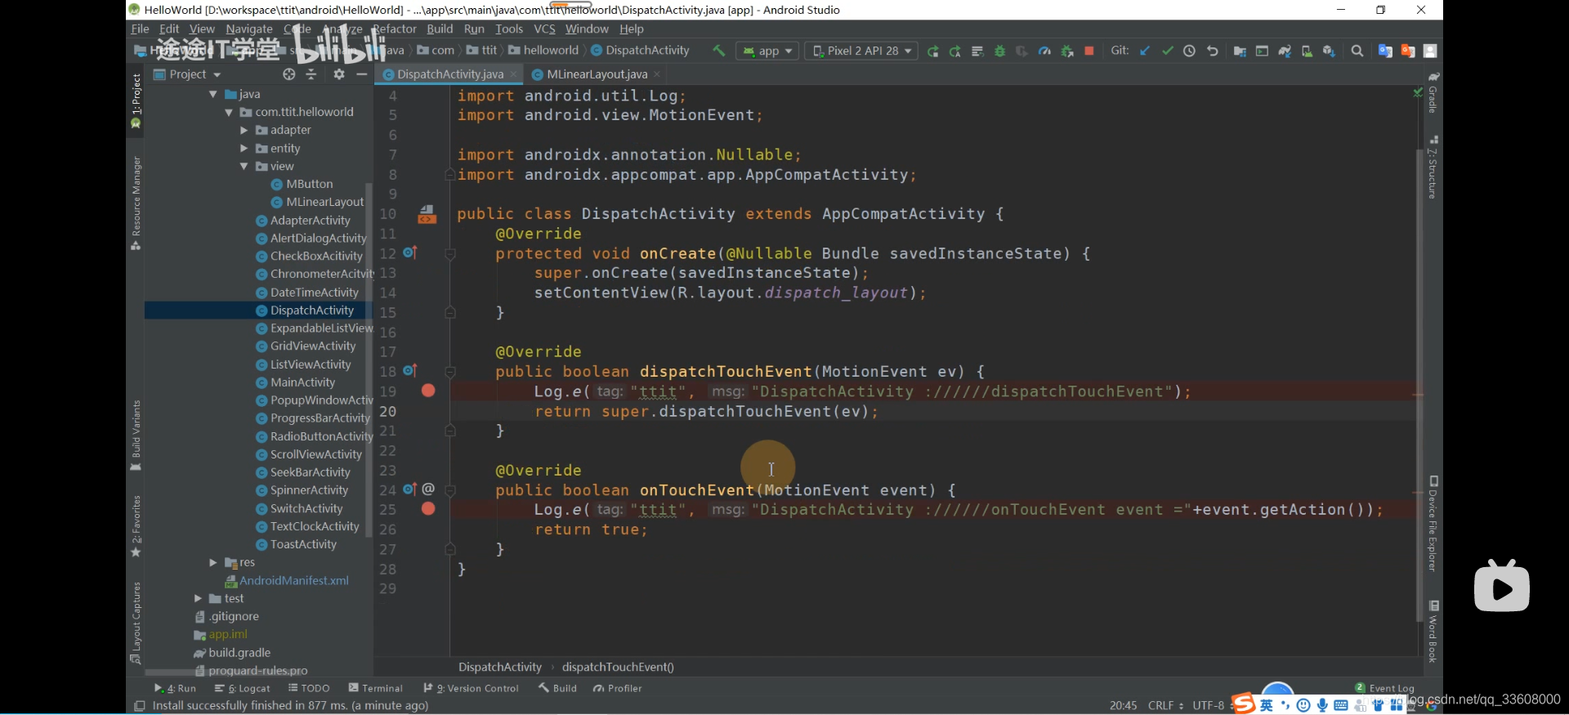Switch to MLinearLayout.java tab
The width and height of the screenshot is (1569, 715).
tap(597, 74)
